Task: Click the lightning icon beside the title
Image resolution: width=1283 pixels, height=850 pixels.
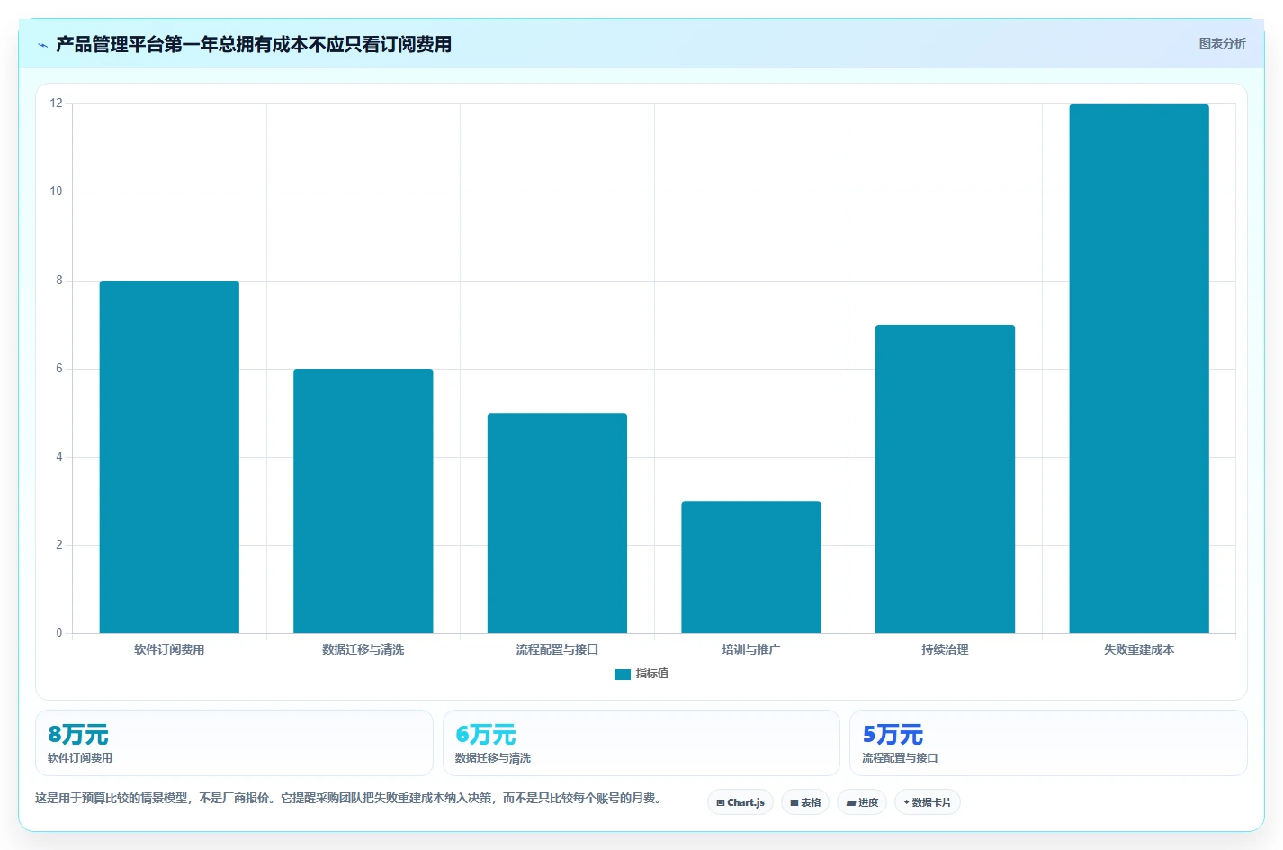Action: pyautogui.click(x=42, y=45)
